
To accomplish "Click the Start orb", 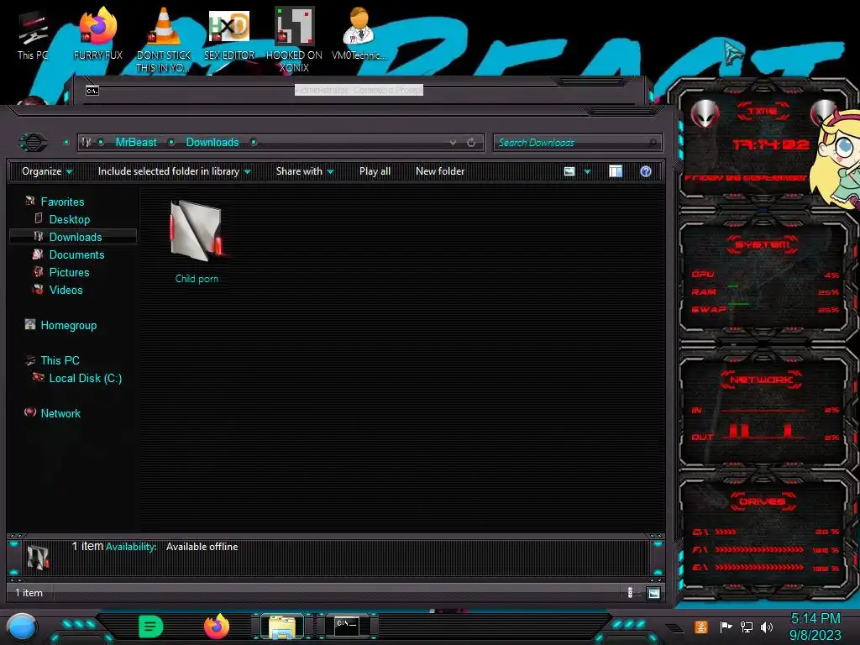I will pyautogui.click(x=22, y=627).
